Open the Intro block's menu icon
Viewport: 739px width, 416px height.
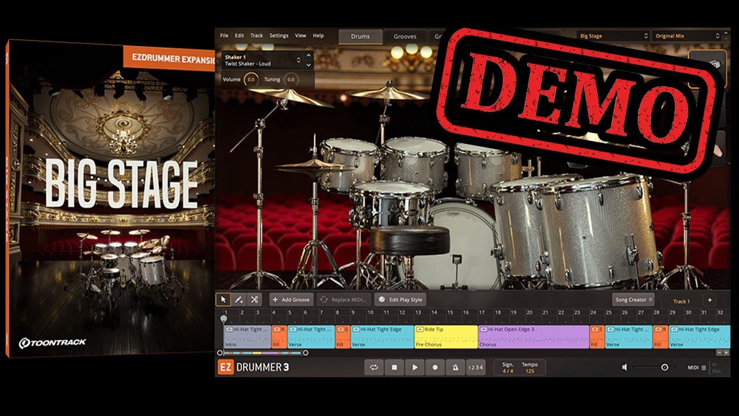point(229,329)
